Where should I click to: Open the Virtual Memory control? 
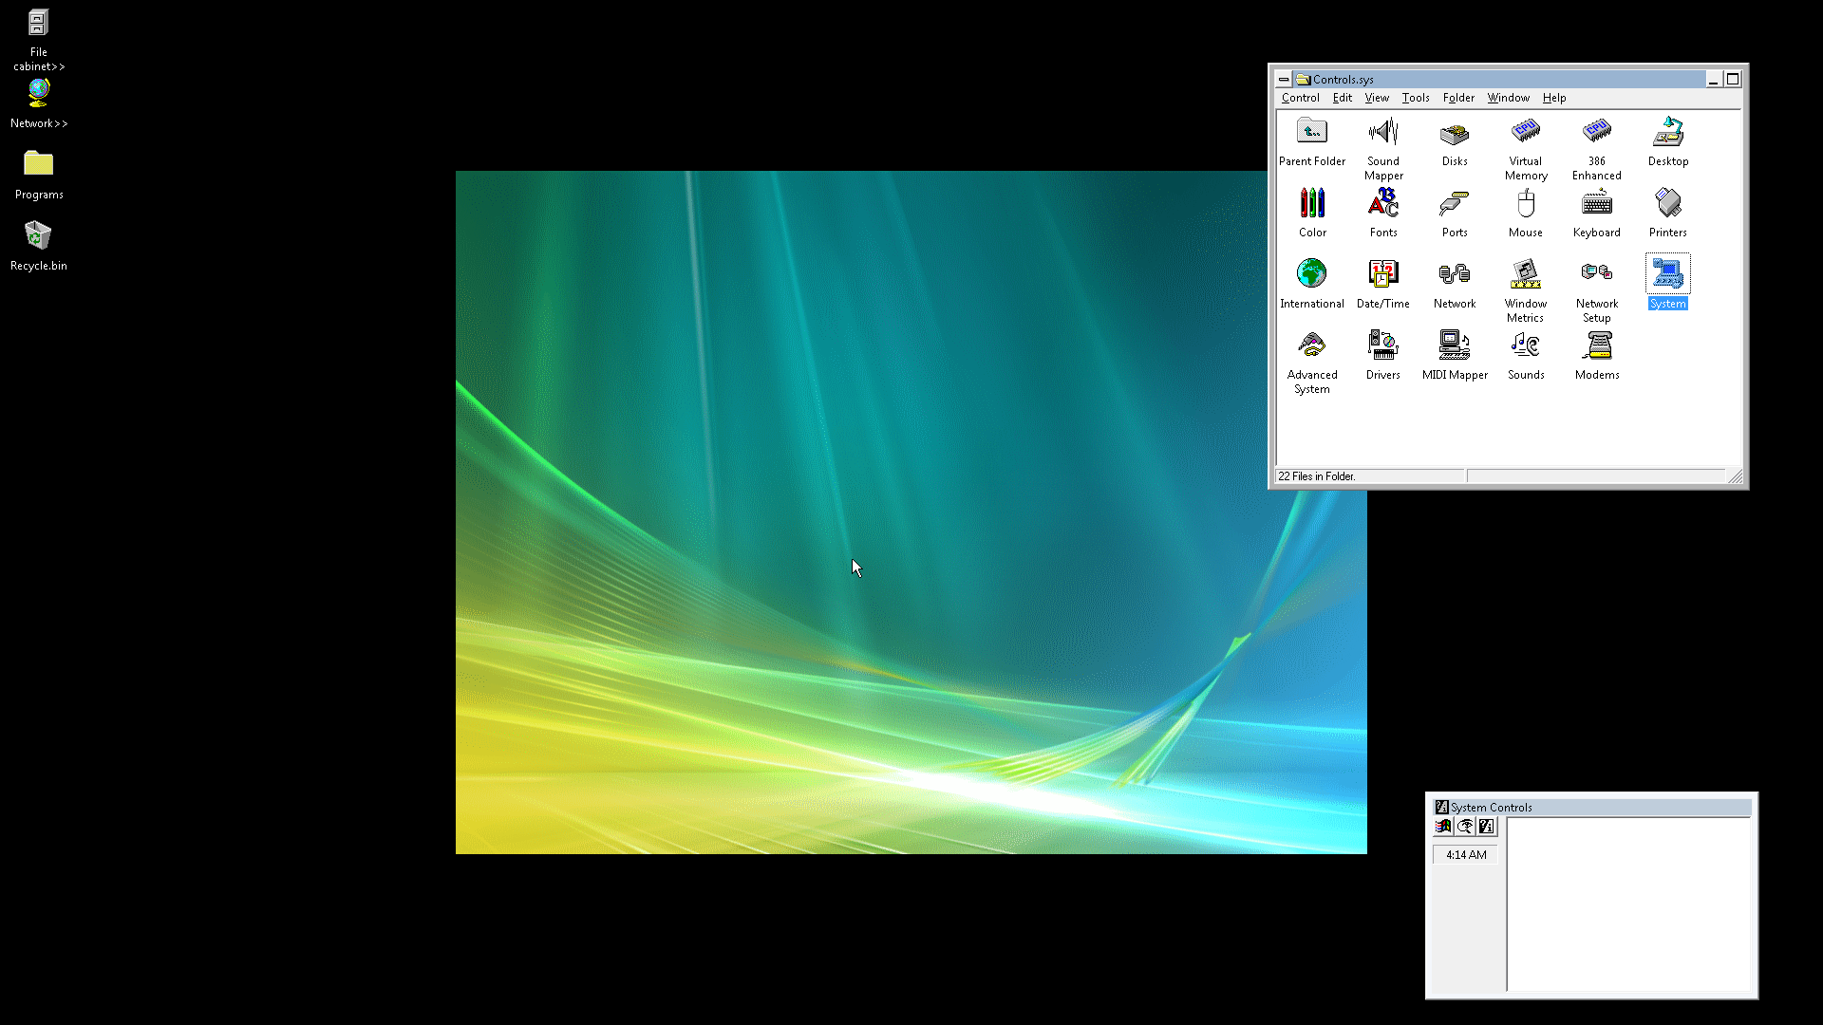click(x=1526, y=131)
